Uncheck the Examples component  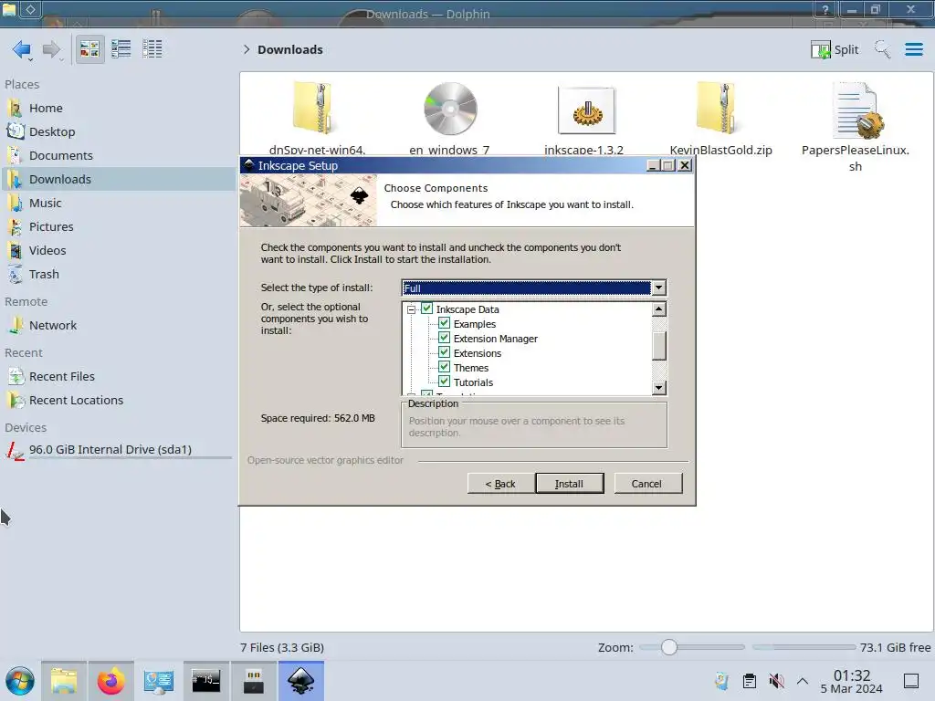[445, 324]
